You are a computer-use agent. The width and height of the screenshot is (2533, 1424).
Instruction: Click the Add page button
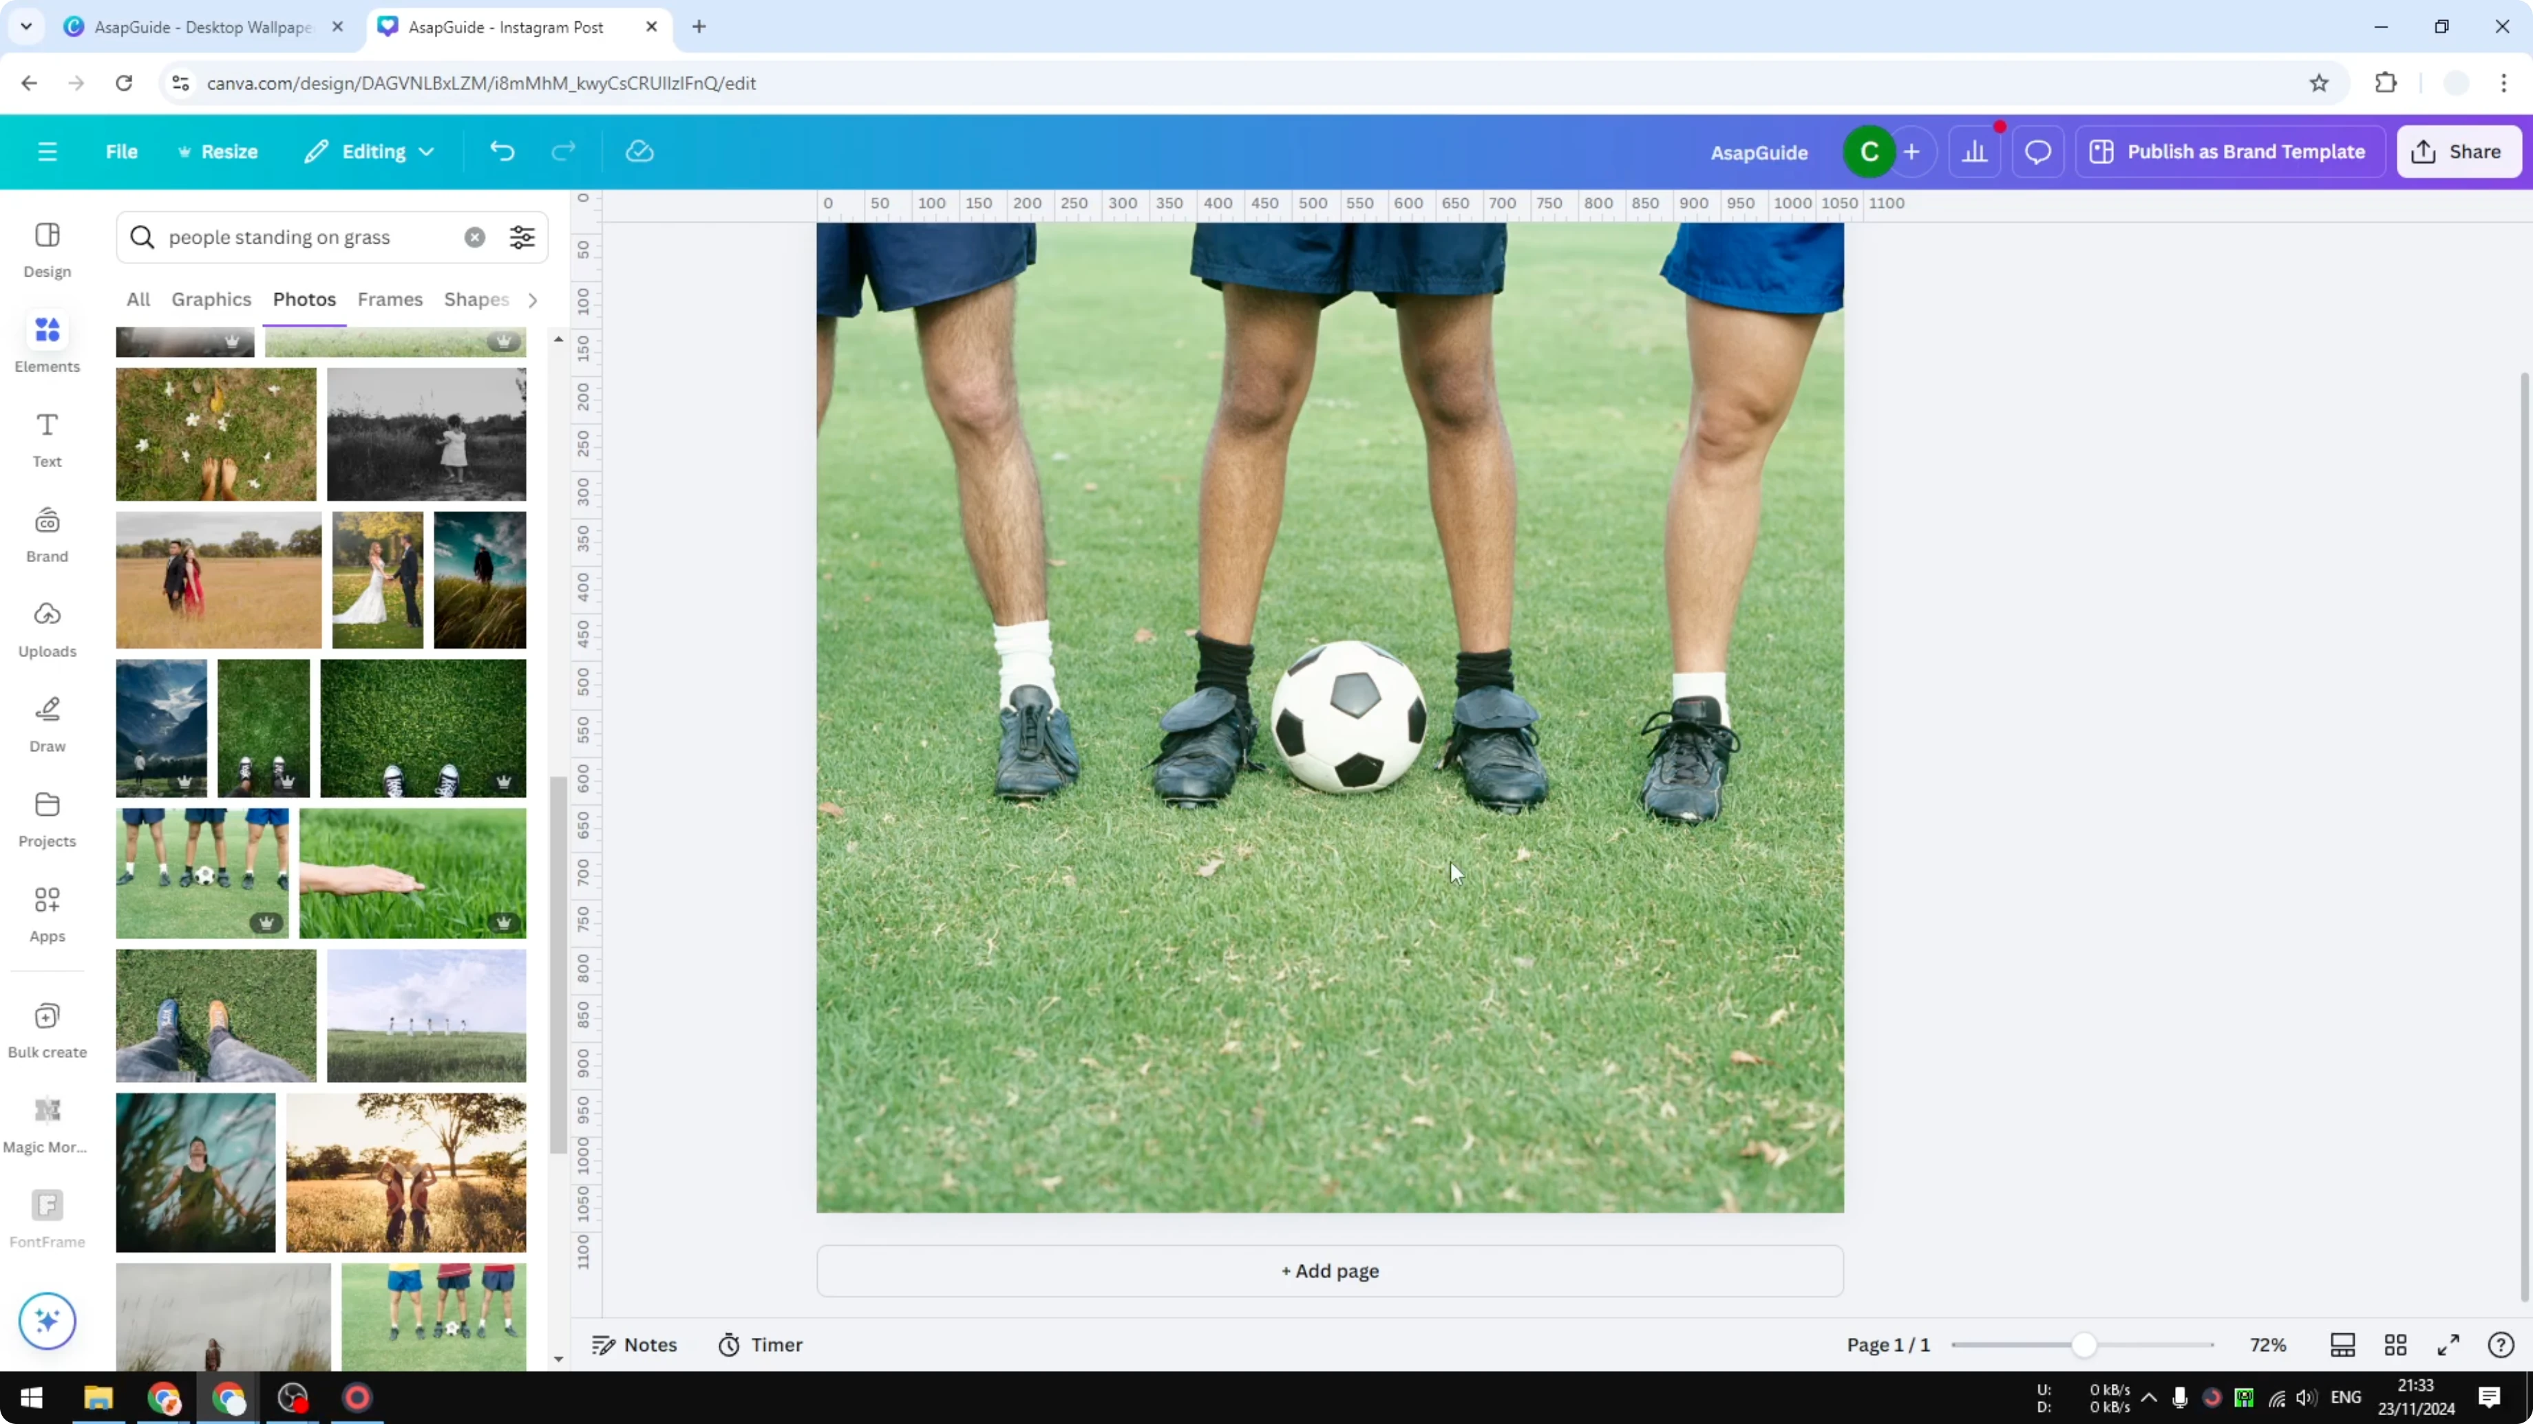coord(1329,1270)
